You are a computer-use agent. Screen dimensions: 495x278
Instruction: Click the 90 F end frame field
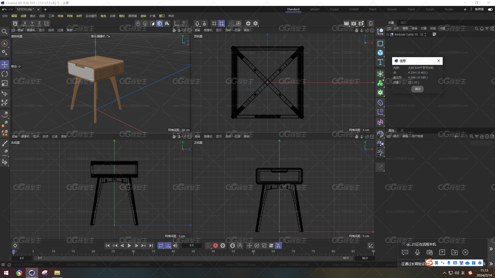[x=365, y=258]
